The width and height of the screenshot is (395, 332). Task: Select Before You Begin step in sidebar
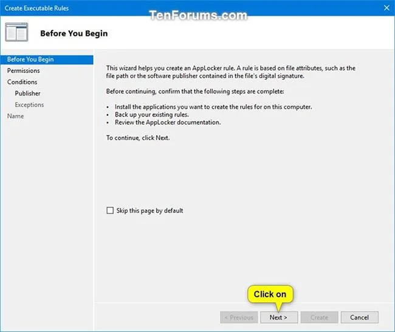47,60
